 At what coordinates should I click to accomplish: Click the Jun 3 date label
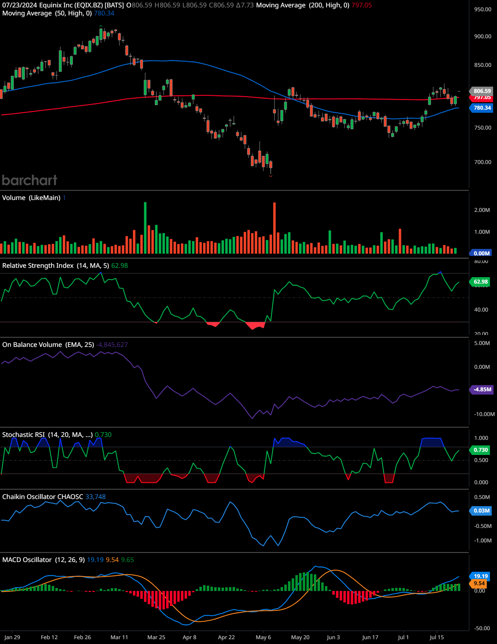coord(333,637)
